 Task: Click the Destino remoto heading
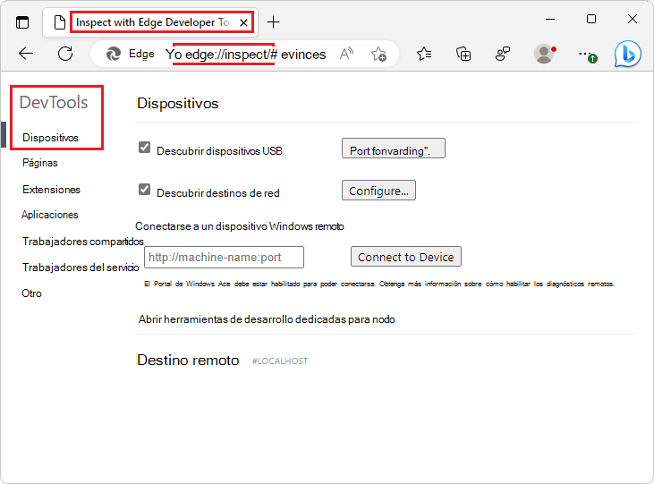click(188, 360)
